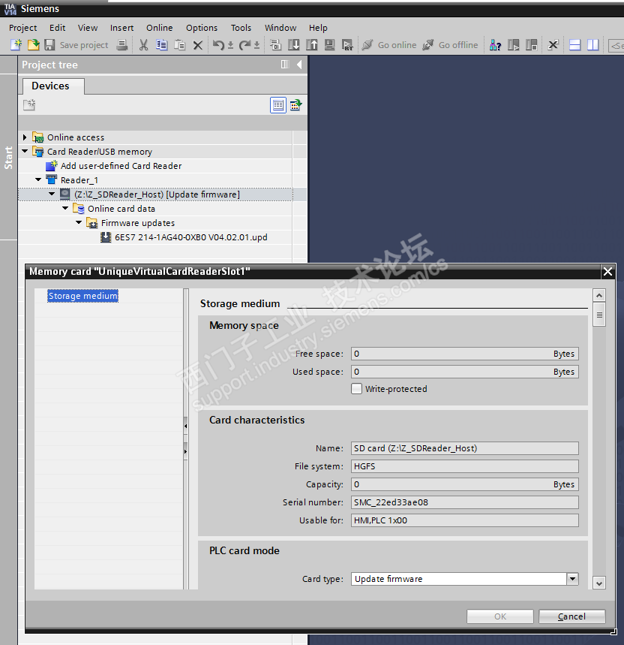624x645 pixels.
Task: Split the editor space horizontally
Action: (x=574, y=45)
